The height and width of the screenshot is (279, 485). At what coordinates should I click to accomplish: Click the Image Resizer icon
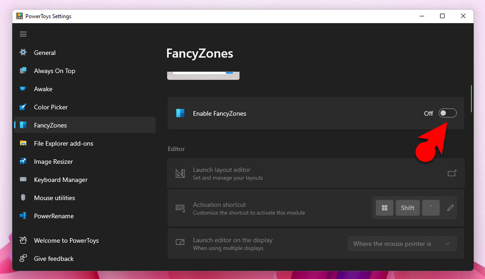(23, 162)
